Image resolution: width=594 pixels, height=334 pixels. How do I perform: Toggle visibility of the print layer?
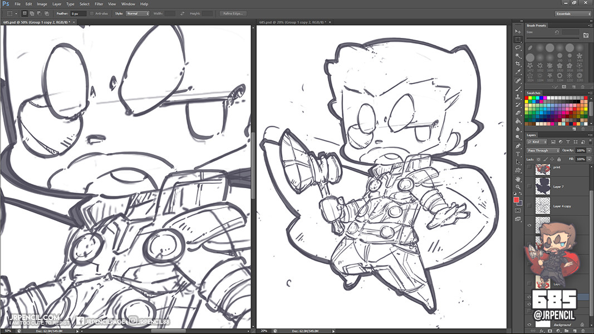529,167
